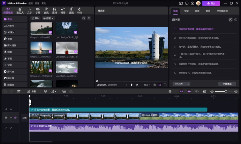Play the video with the play button
The height and width of the screenshot is (144, 241).
click(132, 85)
